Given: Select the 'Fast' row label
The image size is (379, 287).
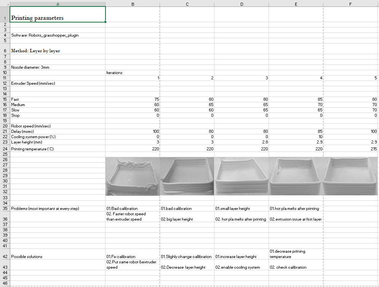Looking at the screenshot, I should tap(58, 99).
